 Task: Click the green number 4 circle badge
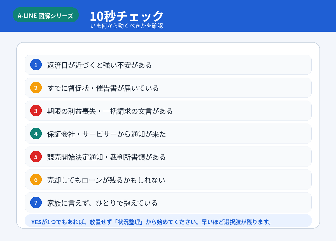point(36,134)
